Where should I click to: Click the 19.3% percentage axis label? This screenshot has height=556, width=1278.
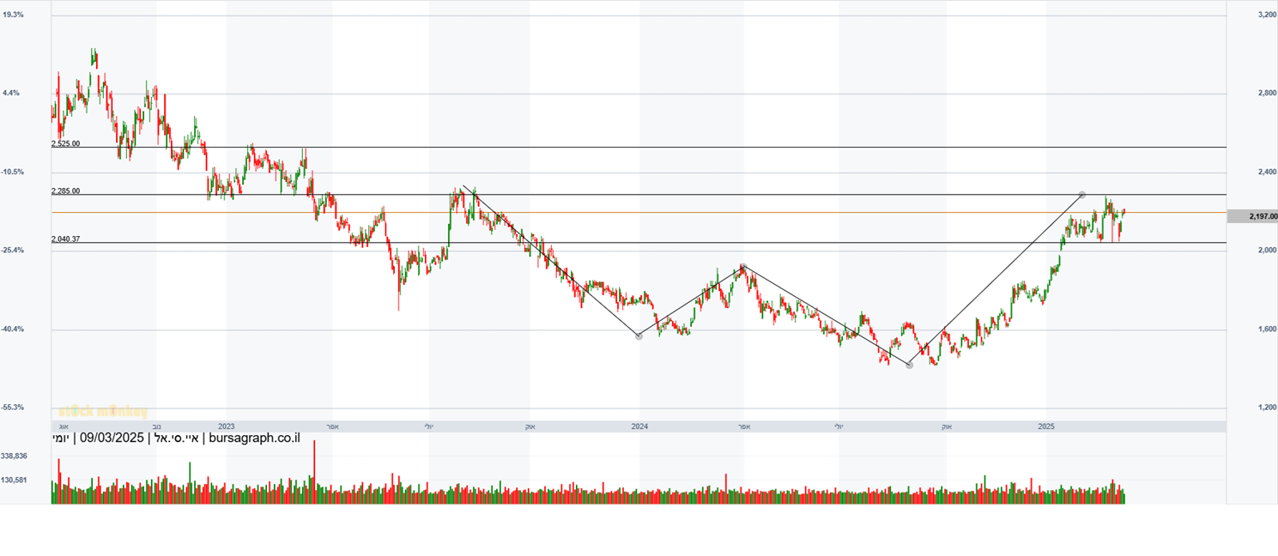pos(13,15)
